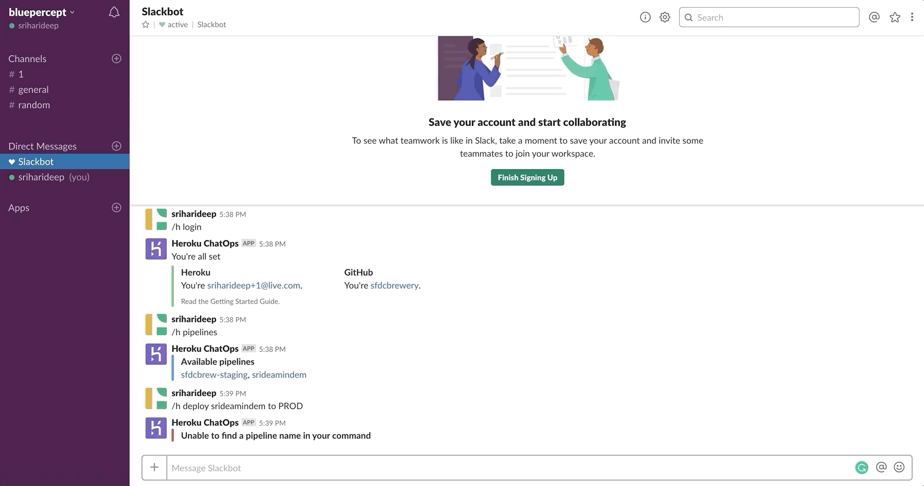Click "You're all set" message text
This screenshot has height=486, width=924.
click(x=196, y=256)
